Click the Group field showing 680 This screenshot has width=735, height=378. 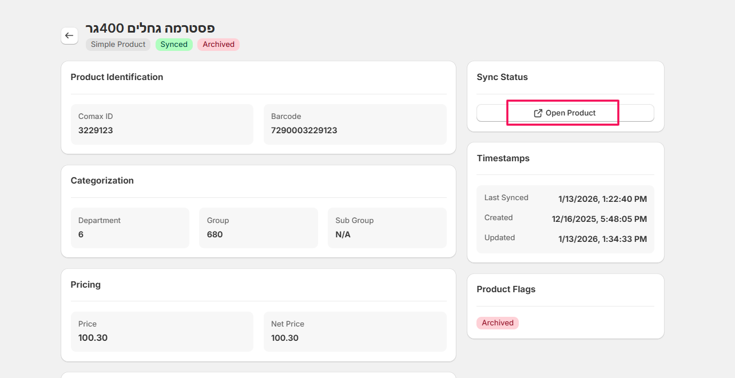258,228
